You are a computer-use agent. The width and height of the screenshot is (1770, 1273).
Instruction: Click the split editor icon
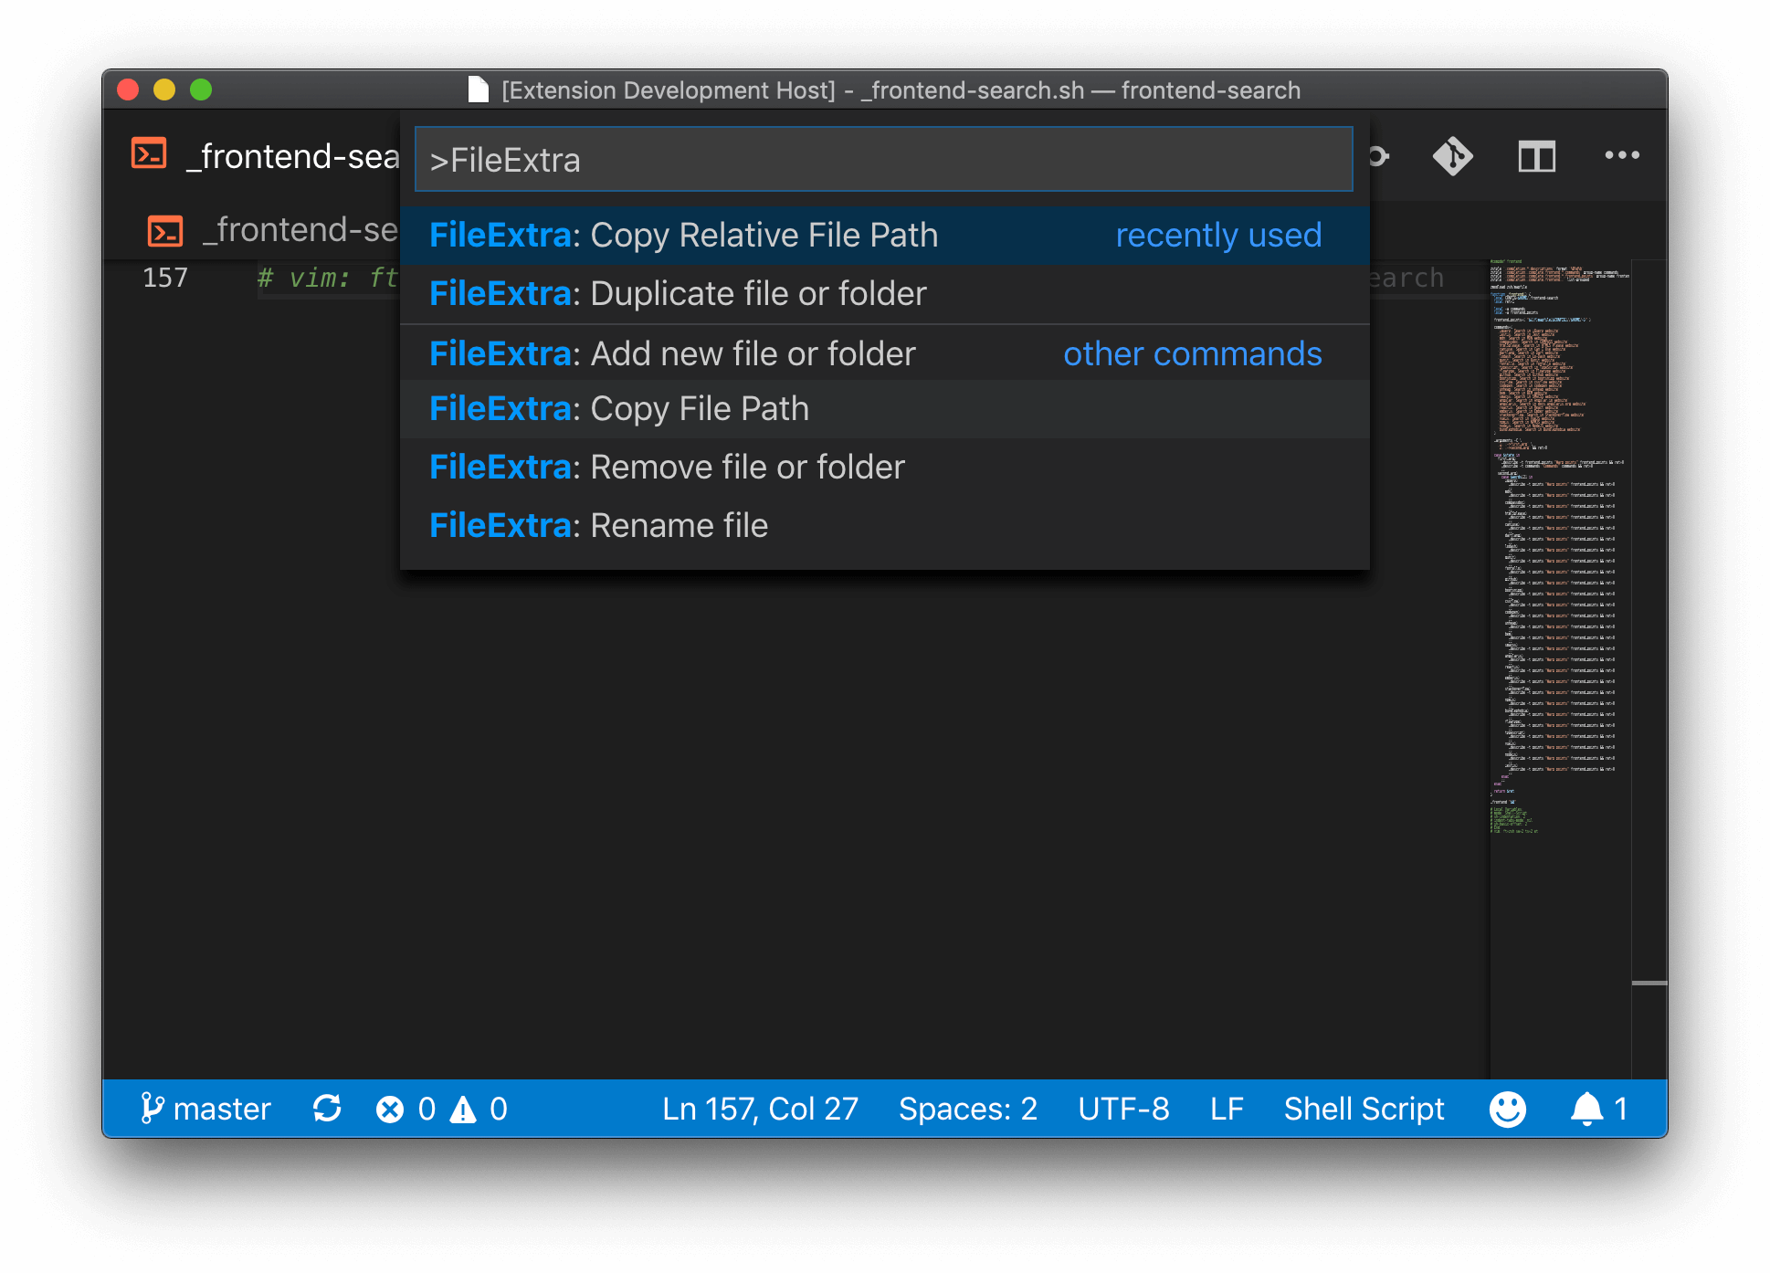(1536, 156)
